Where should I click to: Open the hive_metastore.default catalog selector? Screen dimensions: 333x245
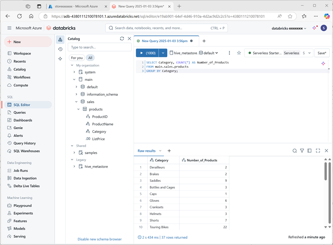pyautogui.click(x=194, y=53)
